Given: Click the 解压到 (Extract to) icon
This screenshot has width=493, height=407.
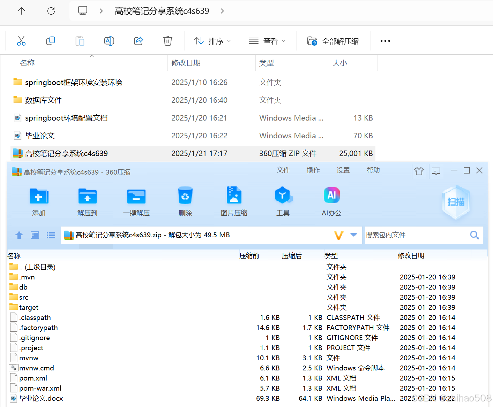Looking at the screenshot, I should 87,201.
